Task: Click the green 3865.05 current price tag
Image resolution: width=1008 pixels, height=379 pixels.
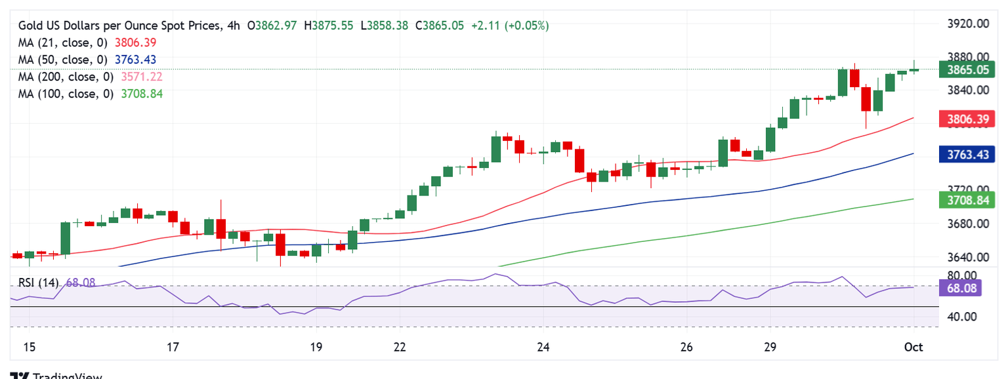Action: (x=967, y=69)
